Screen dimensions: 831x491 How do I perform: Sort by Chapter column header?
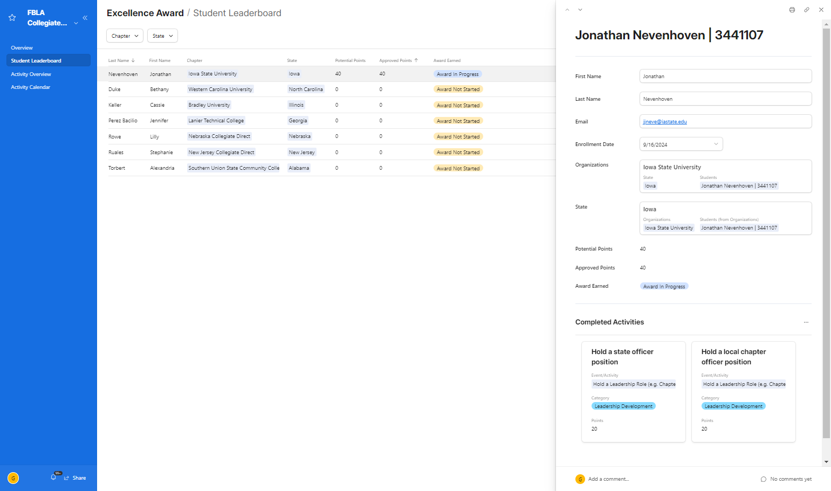coord(195,60)
